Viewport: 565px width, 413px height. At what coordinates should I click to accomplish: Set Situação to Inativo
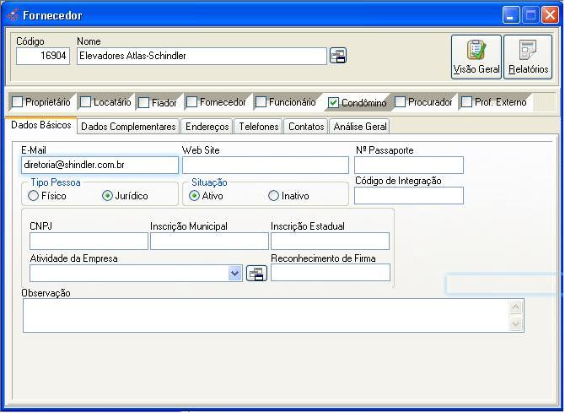pos(273,196)
